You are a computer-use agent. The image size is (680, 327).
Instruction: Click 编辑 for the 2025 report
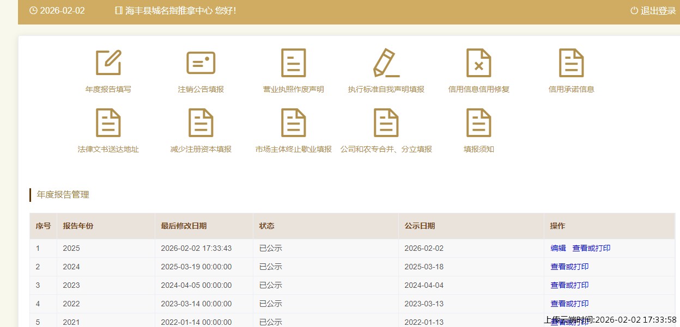[x=558, y=248]
